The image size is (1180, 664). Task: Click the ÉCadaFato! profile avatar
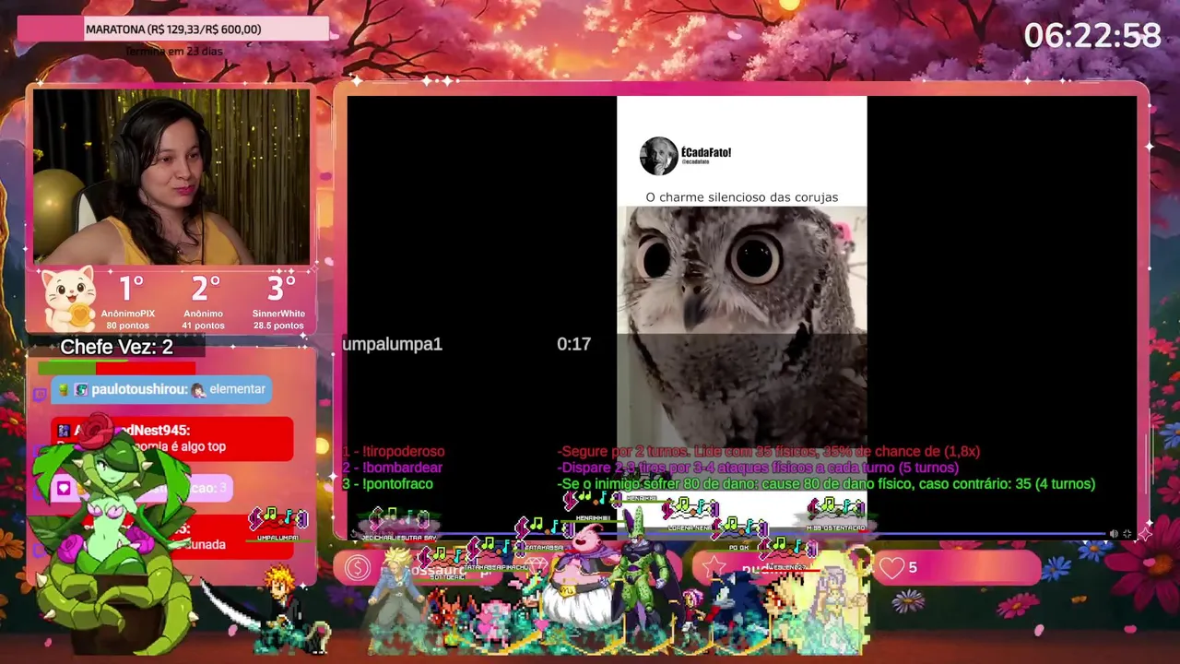point(658,156)
